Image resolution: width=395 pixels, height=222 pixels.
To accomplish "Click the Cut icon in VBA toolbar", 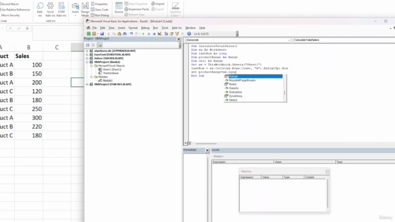I will click(x=109, y=34).
